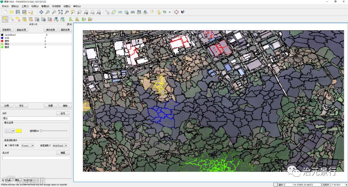Click the 编辑 button next to 表达式

[x=63, y=152]
